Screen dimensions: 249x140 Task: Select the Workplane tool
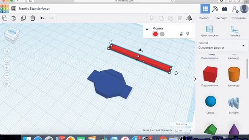pos(209,31)
